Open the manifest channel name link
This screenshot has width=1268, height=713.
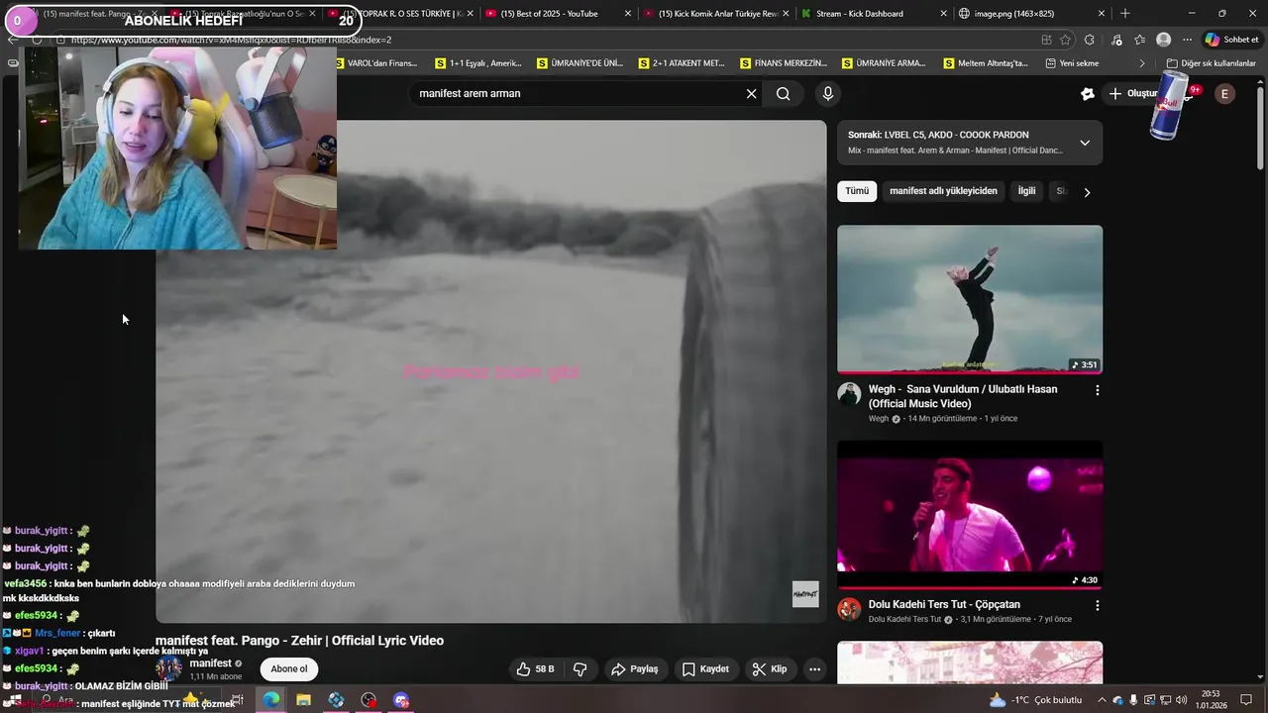click(x=210, y=663)
